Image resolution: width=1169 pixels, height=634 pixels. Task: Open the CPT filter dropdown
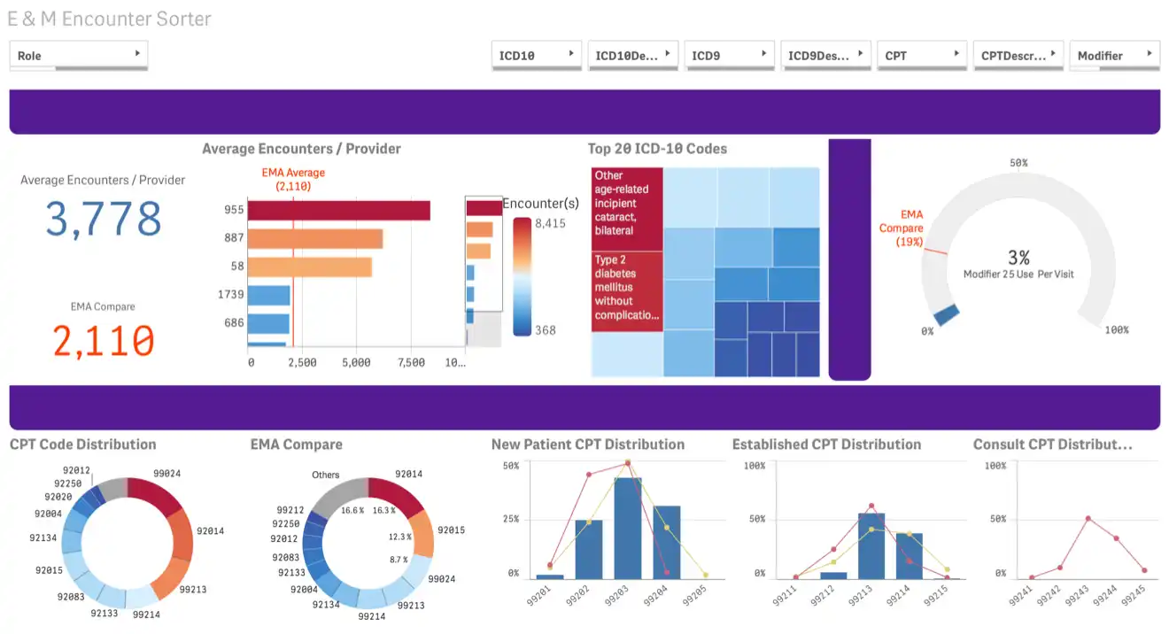coord(921,54)
